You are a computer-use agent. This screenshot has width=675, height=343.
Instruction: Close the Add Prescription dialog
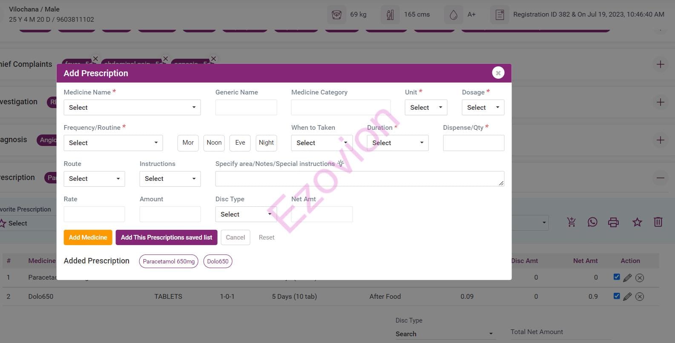[498, 73]
